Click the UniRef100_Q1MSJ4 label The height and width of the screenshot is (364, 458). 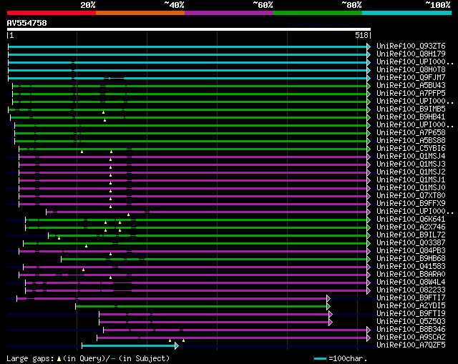point(411,157)
